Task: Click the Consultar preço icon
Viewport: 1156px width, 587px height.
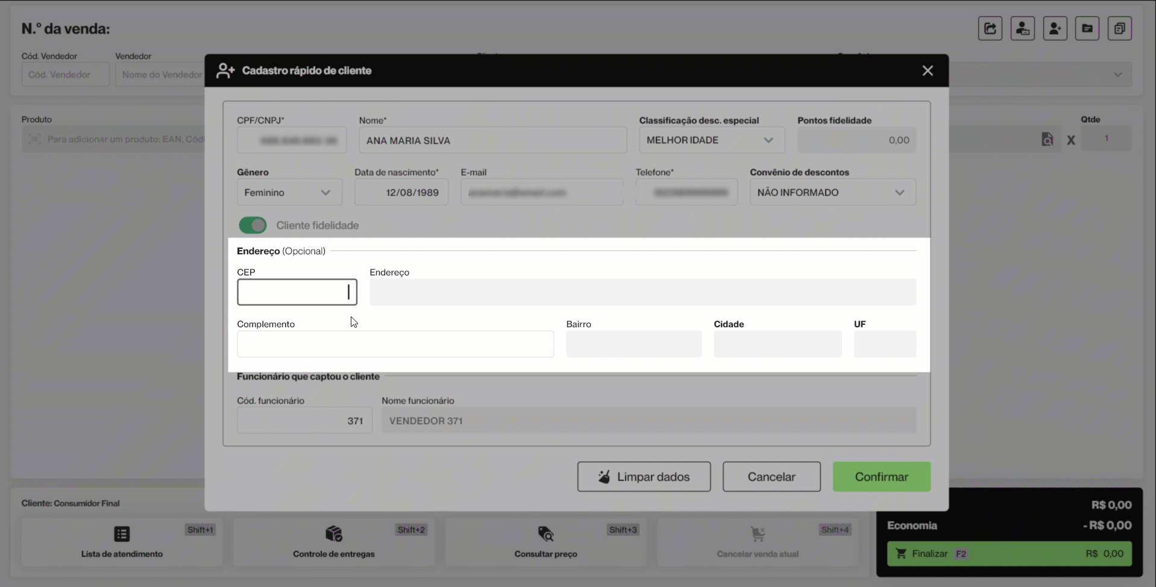Action: (545, 534)
